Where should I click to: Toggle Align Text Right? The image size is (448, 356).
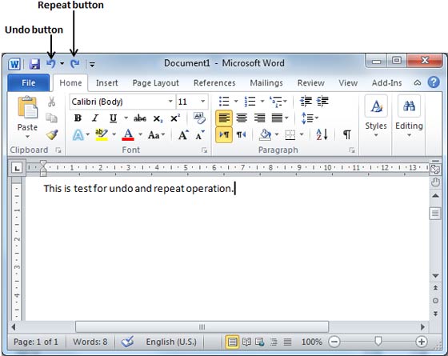(x=259, y=118)
